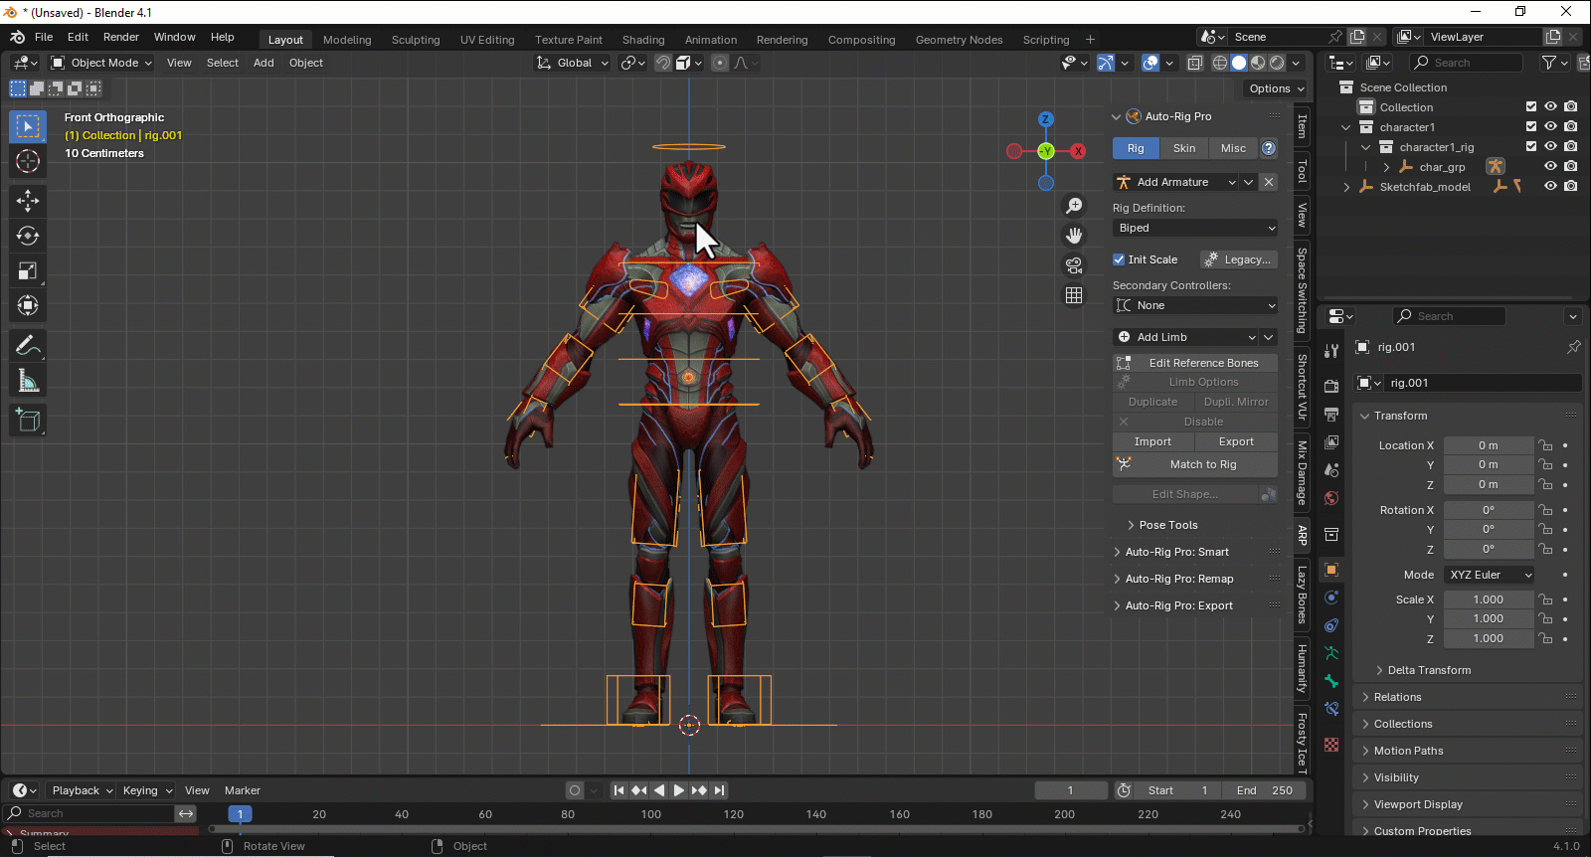Select the Select Box tool
The image size is (1591, 857).
(x=28, y=126)
